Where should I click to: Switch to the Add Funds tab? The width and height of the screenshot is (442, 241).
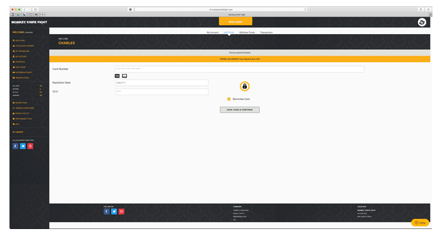point(229,32)
